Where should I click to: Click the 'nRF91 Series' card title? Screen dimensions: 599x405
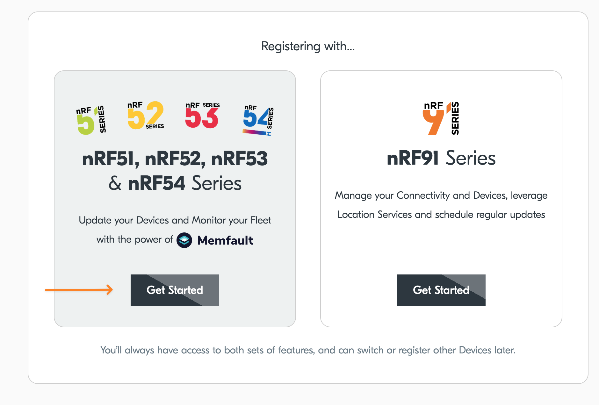click(441, 158)
